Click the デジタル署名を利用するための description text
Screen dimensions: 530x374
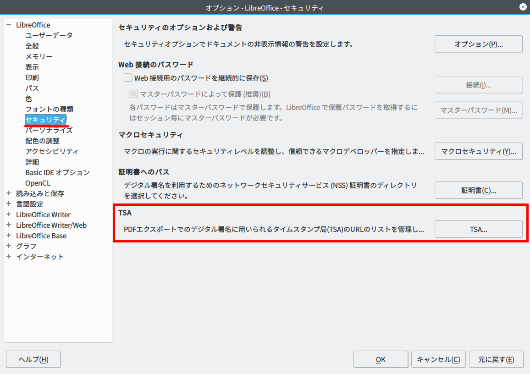[x=271, y=190]
